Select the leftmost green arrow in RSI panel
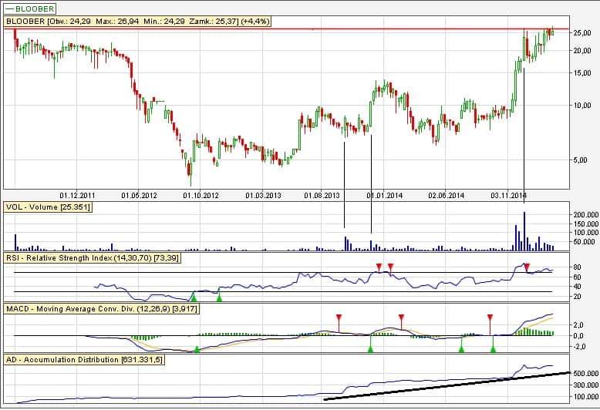600x410 pixels. coord(194,297)
